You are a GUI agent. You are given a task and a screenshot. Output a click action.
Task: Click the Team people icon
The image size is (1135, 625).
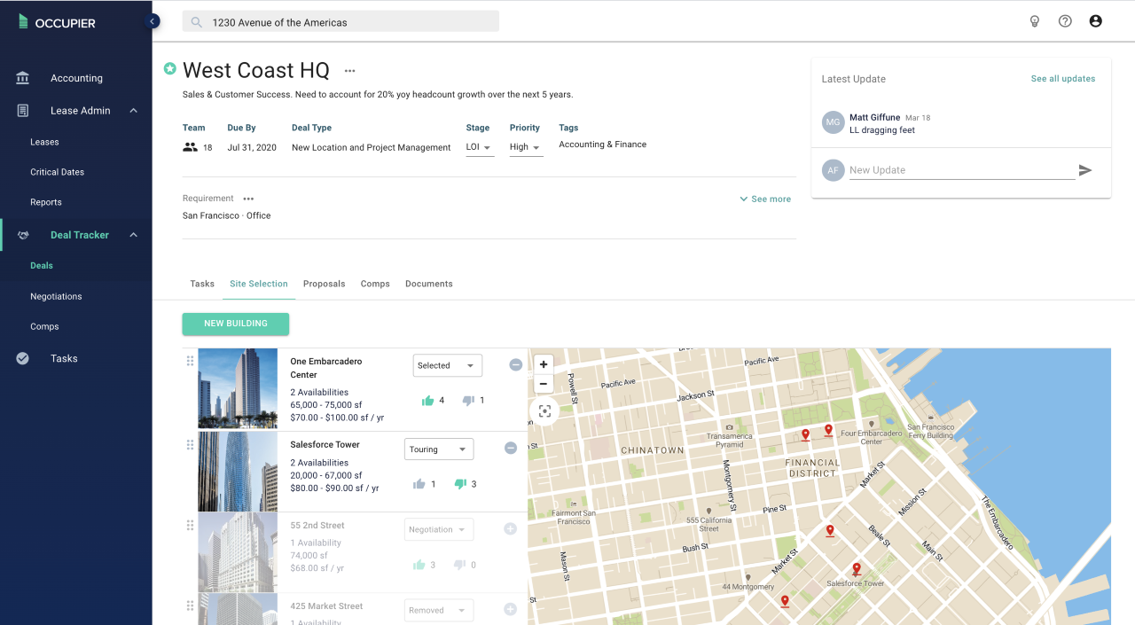pyautogui.click(x=190, y=147)
